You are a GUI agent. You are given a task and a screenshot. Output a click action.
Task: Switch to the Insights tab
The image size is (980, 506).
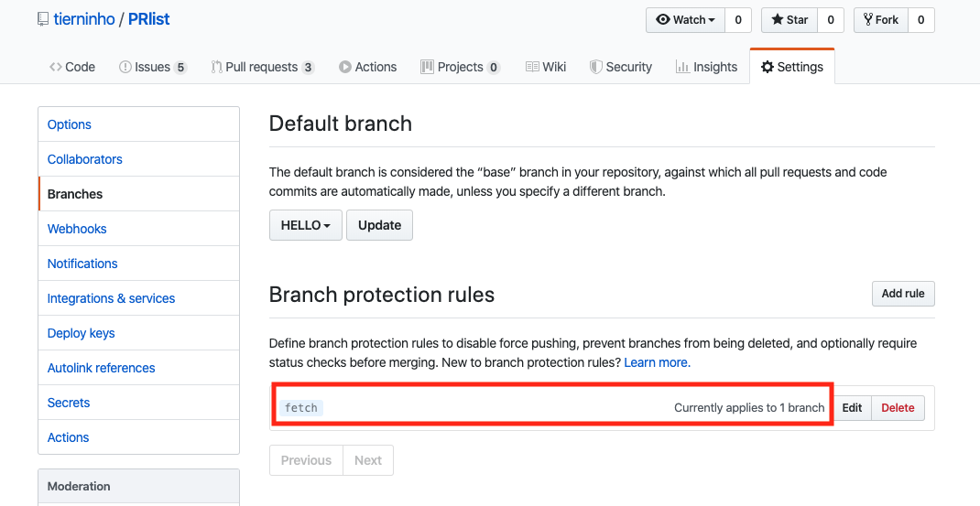(x=706, y=67)
